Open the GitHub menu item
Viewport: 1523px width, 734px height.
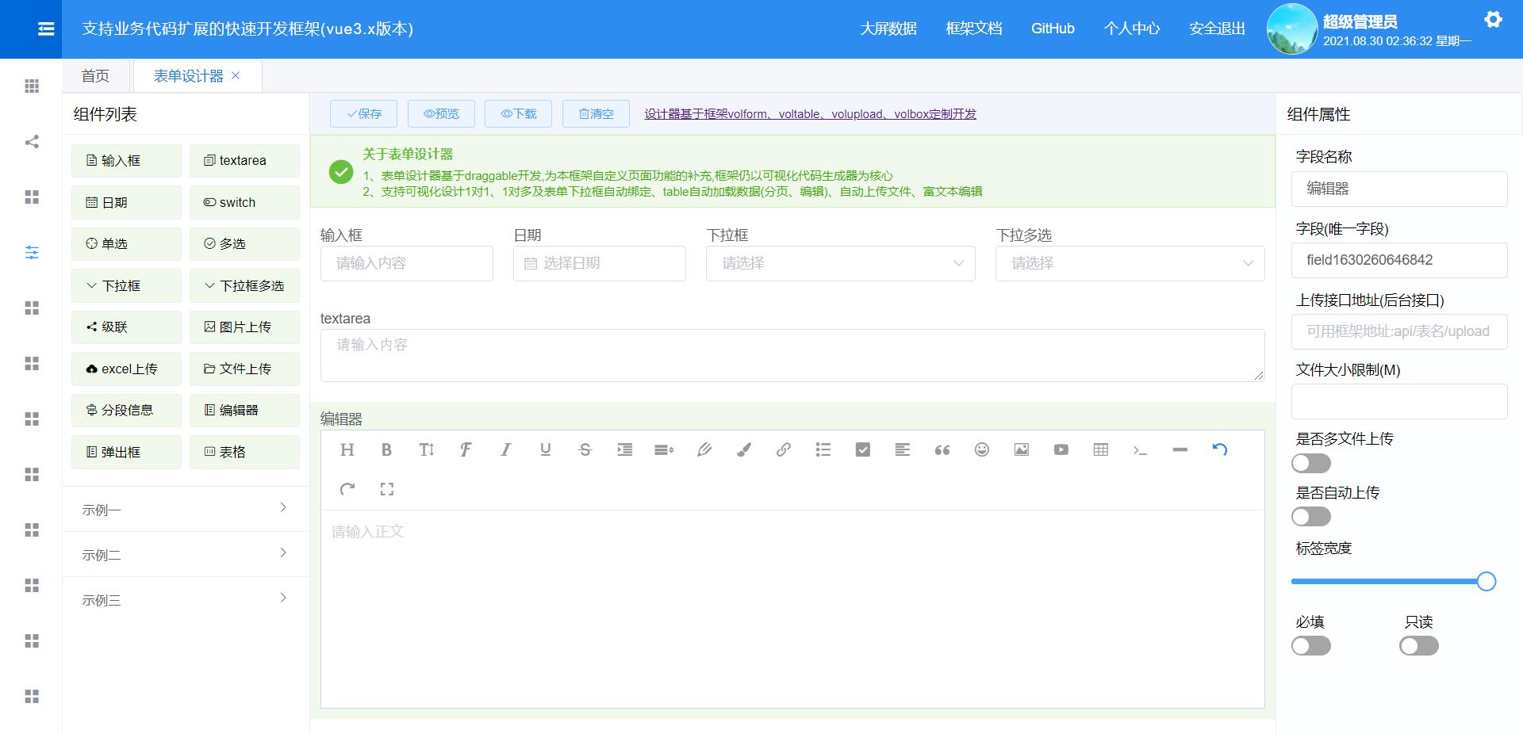[1053, 29]
